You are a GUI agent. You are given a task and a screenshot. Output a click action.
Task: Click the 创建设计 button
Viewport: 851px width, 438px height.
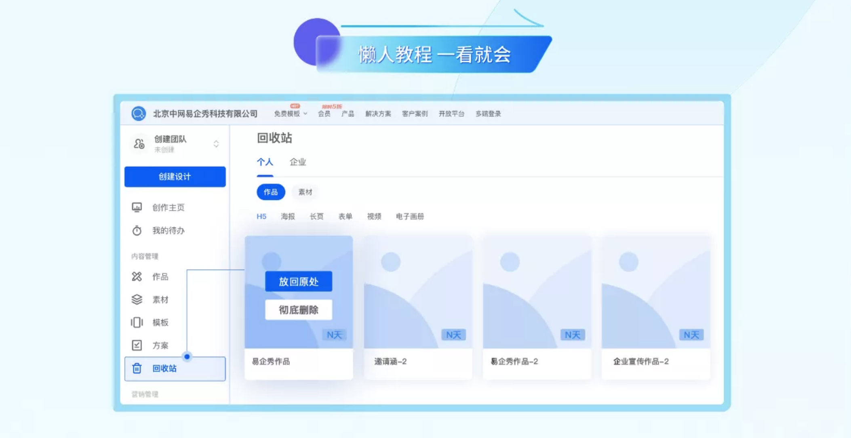click(x=175, y=177)
